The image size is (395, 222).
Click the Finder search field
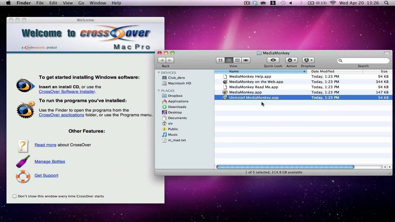363,60
